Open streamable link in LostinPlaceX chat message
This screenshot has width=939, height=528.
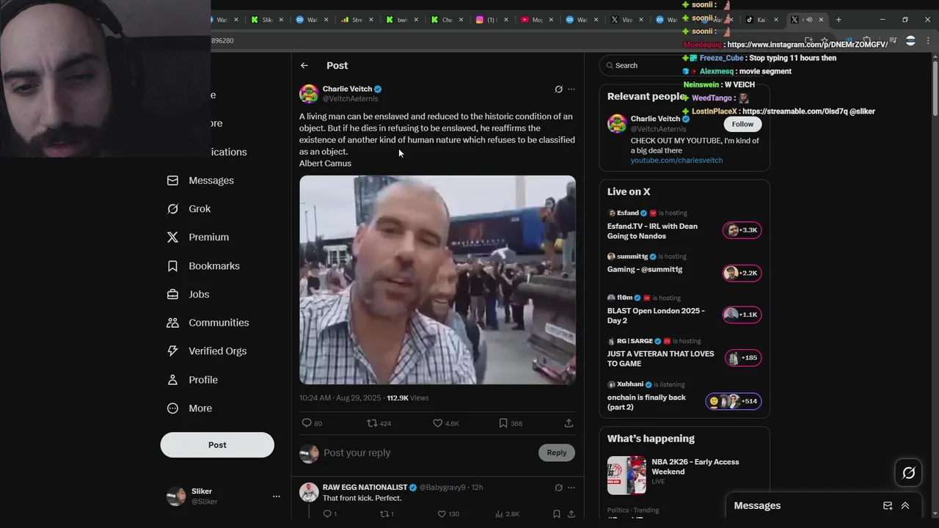coord(794,111)
